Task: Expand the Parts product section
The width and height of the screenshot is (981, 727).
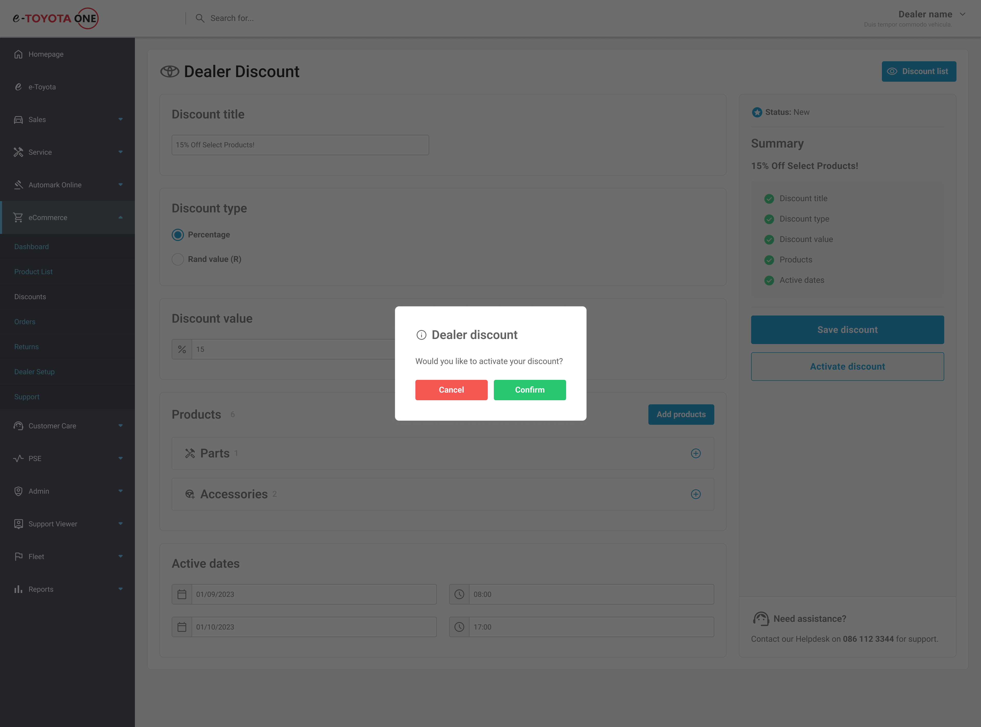Action: pyautogui.click(x=696, y=453)
